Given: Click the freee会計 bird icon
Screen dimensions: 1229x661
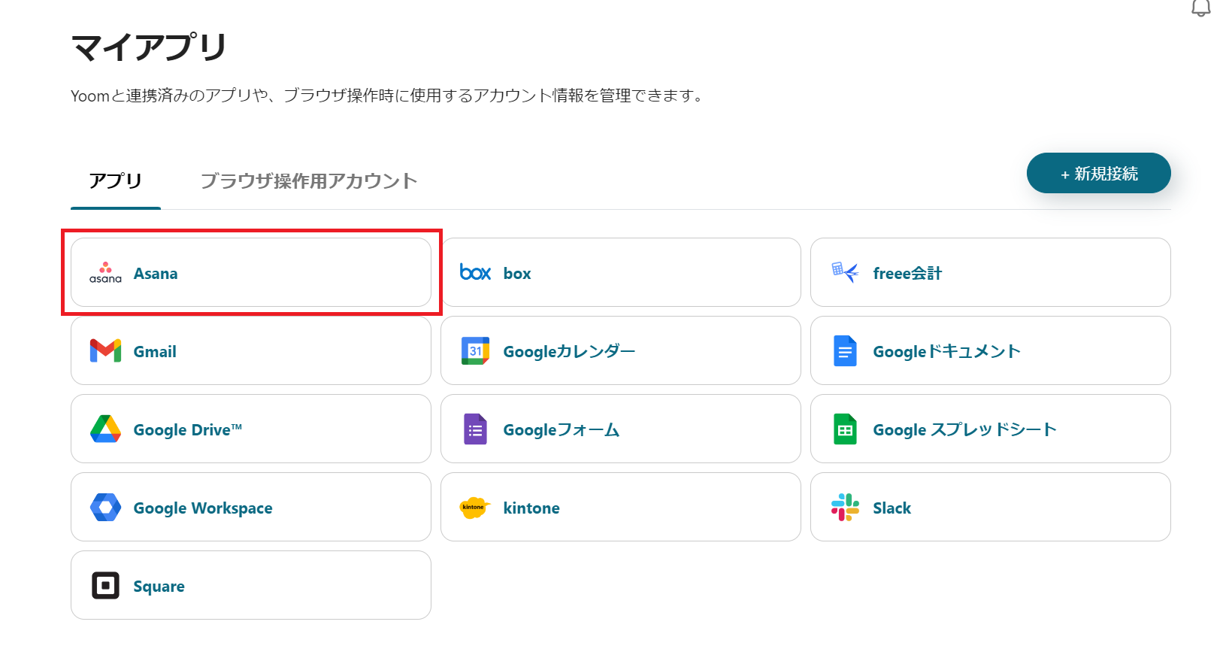Looking at the screenshot, I should click(845, 272).
